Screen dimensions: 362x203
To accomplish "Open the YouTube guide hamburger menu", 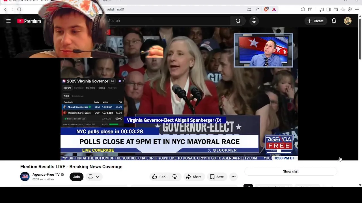I will point(8,21).
